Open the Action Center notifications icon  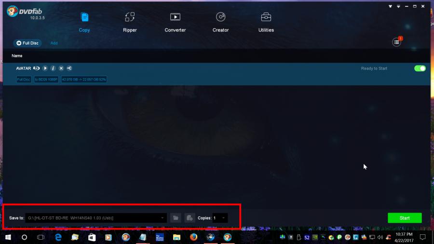[x=422, y=237]
